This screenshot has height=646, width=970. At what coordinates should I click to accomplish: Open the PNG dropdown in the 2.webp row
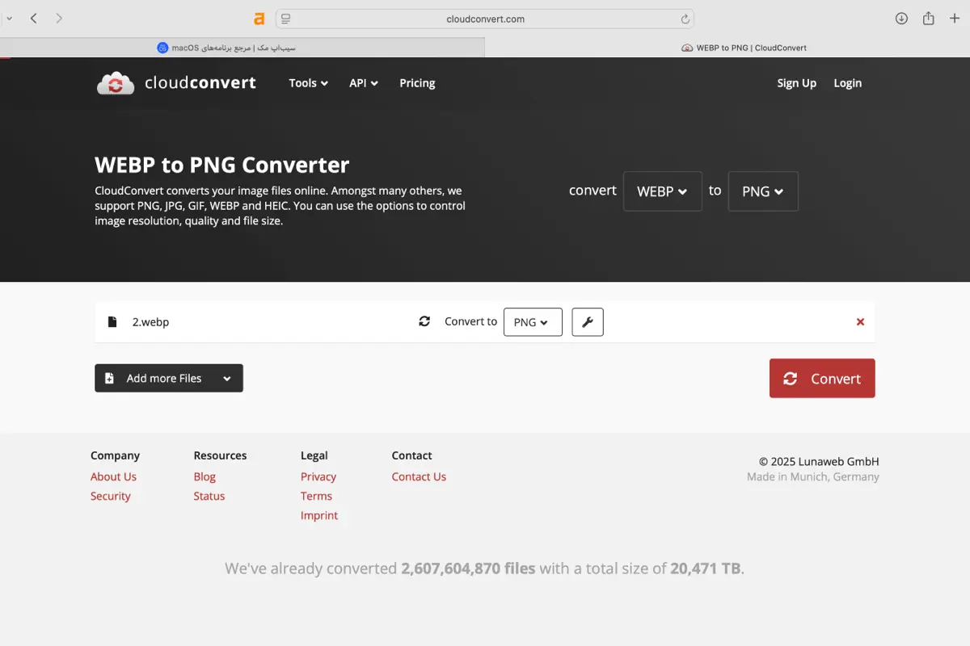(533, 321)
